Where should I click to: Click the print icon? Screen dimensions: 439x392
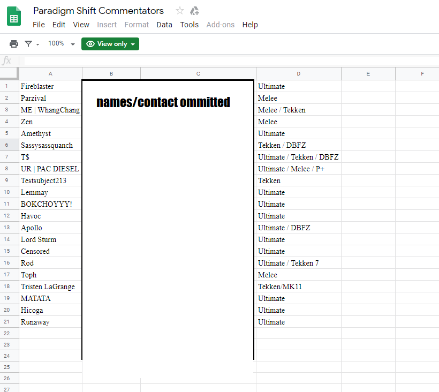click(14, 44)
